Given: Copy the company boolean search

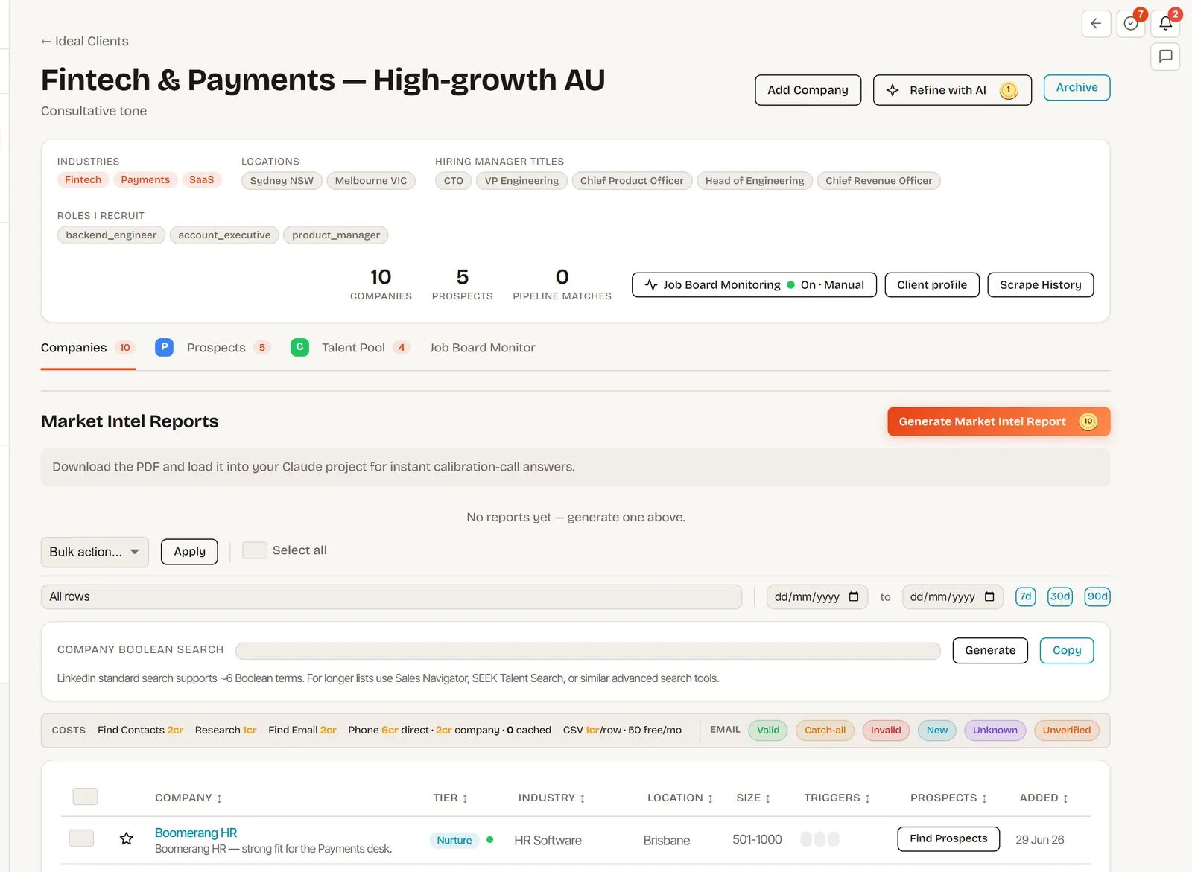Looking at the screenshot, I should click(1067, 651).
